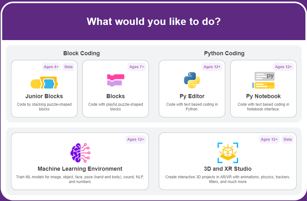
Task: Click the Machine Learning brain icon
Action: coord(80,153)
